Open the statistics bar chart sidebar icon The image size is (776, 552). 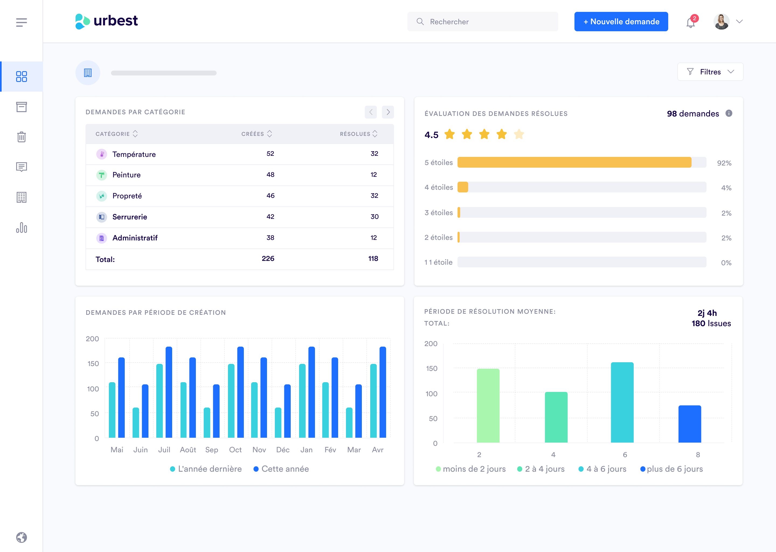(x=21, y=227)
